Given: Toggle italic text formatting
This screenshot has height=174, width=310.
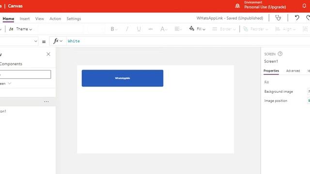Looking at the screenshot, I should 127,29.
